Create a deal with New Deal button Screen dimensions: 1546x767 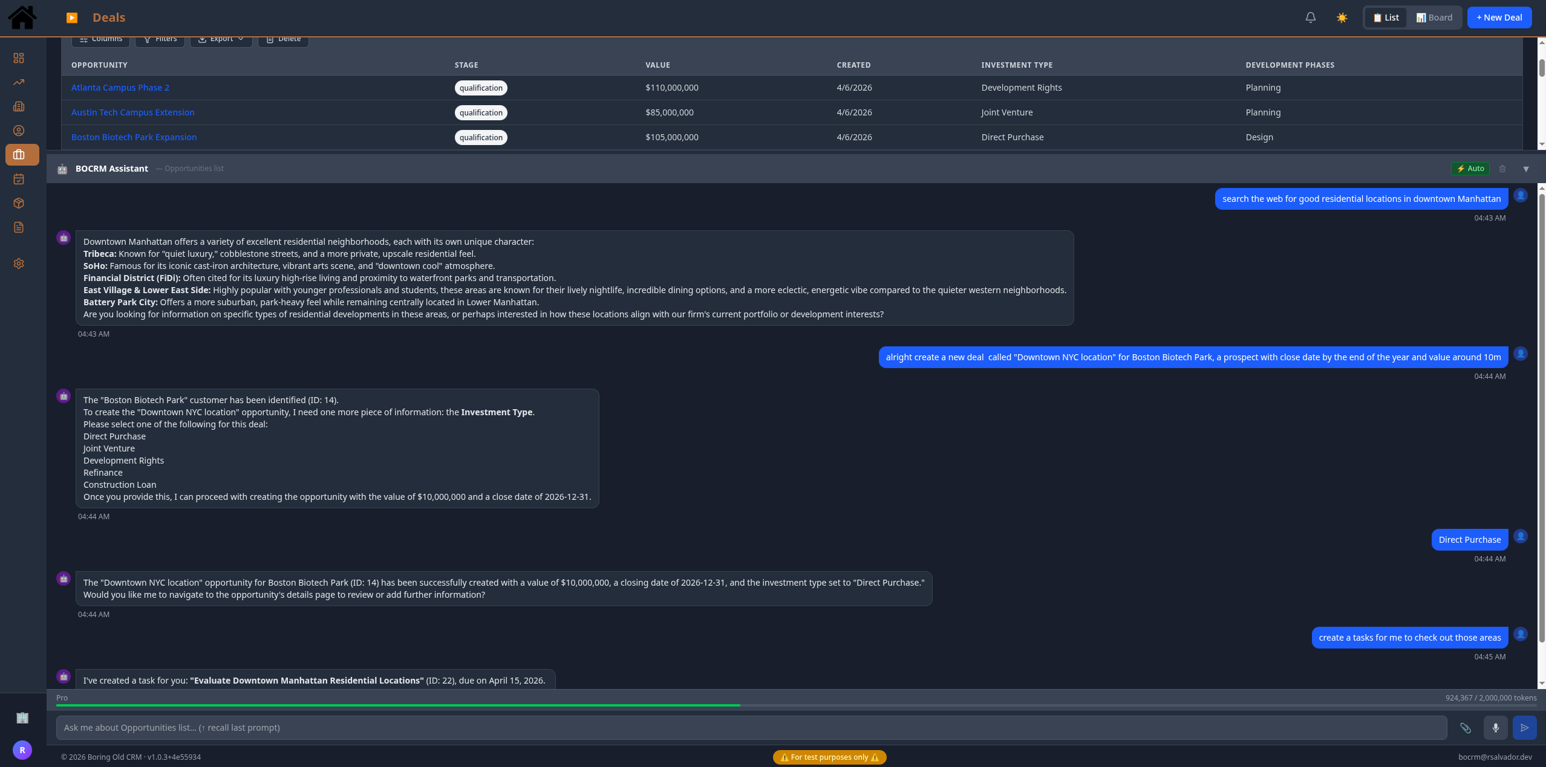tap(1499, 17)
